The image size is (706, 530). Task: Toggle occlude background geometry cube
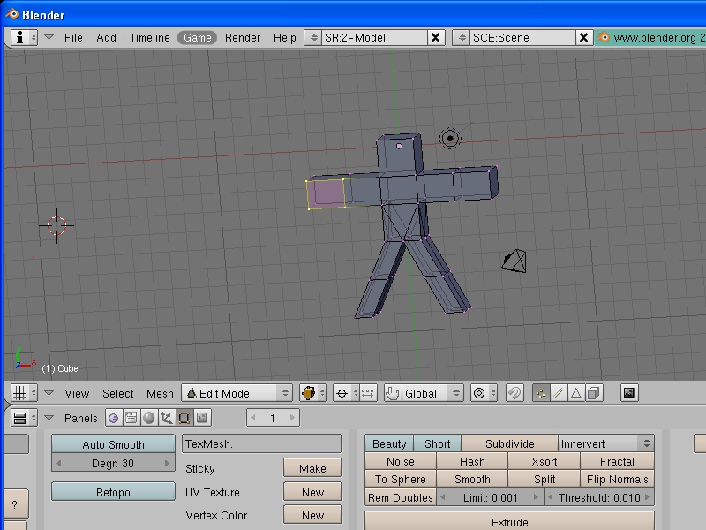click(594, 393)
